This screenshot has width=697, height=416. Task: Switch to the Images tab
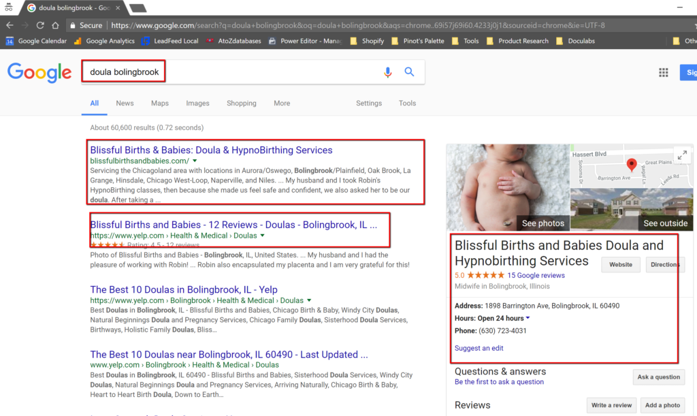[197, 103]
